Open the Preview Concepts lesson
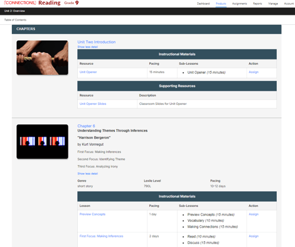The height and width of the screenshot is (247, 295). pos(93,214)
